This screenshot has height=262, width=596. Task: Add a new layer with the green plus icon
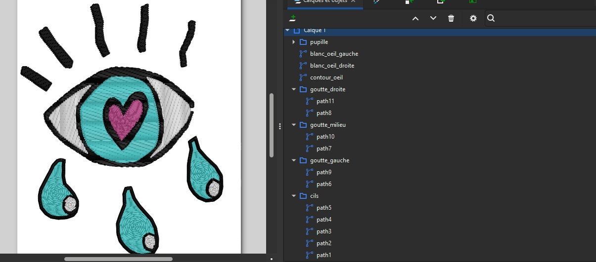point(293,18)
